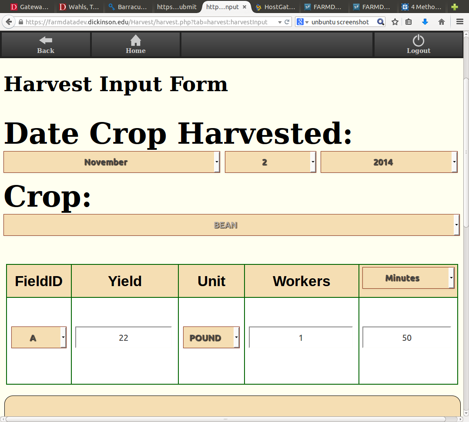
Task: Open the POUND unit dropdown
Action: tap(211, 337)
